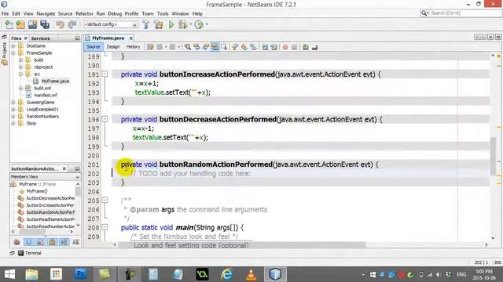
Task: Expand the GuessingGame project node
Action: [x=14, y=103]
